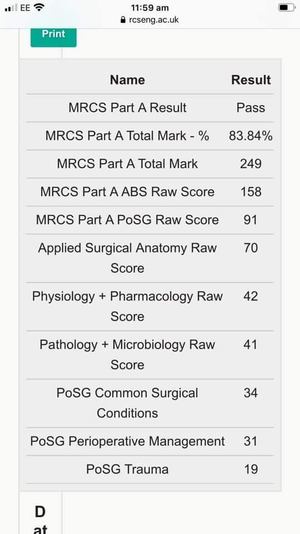This screenshot has width=300, height=534.
Task: Tap the Result column header
Action: point(251,80)
